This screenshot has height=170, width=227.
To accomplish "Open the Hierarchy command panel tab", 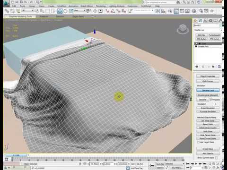I will [205, 21].
